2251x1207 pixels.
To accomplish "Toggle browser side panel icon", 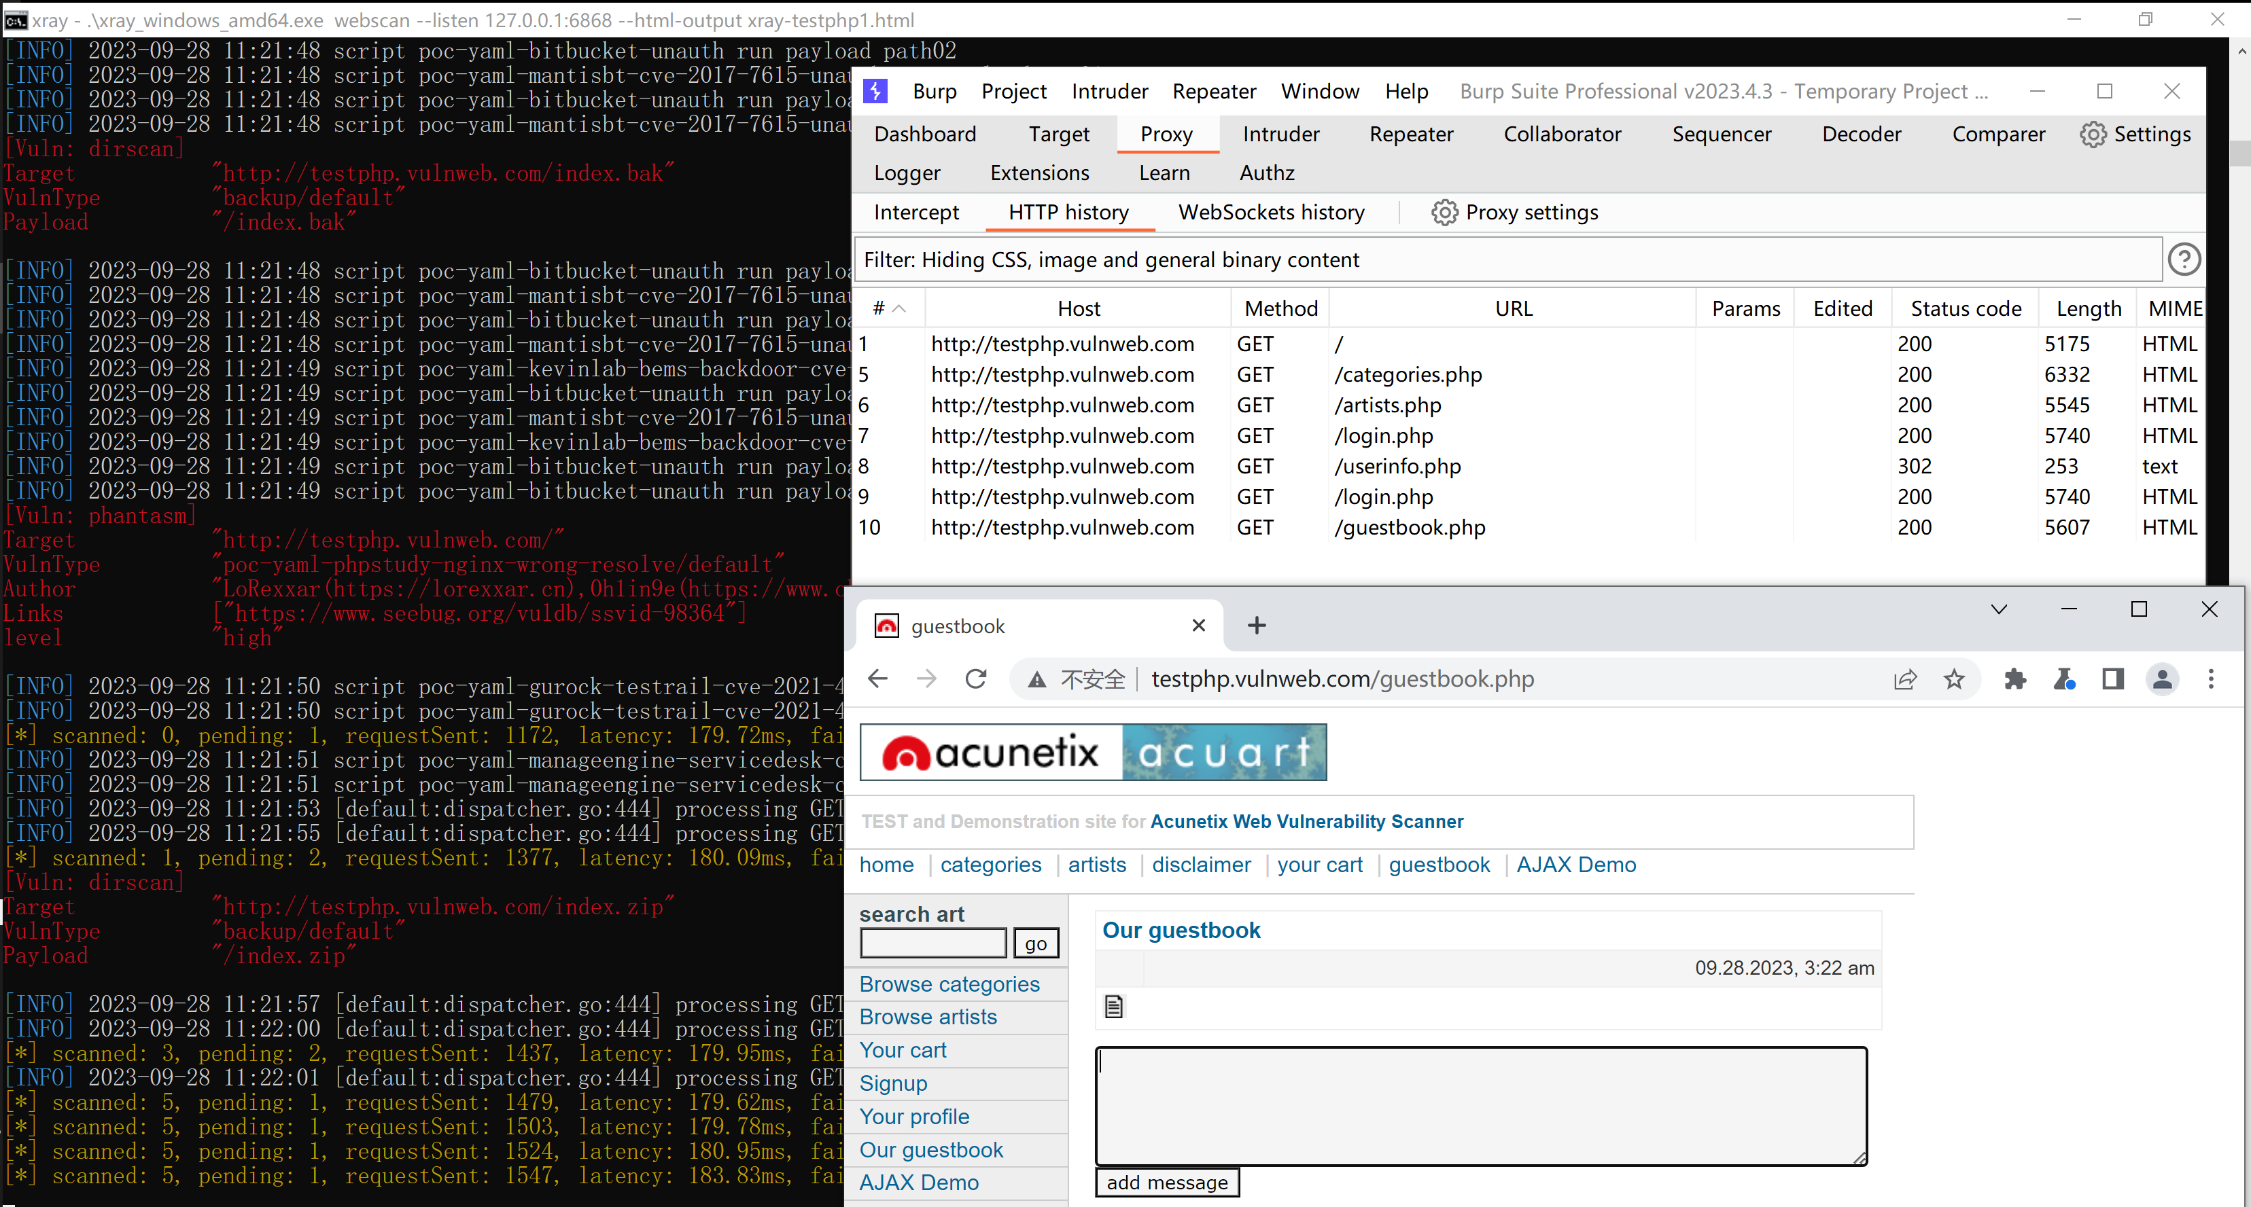I will 2113,679.
